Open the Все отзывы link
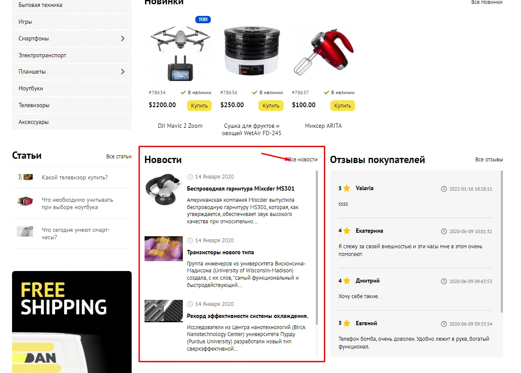The height and width of the screenshot is (373, 521). 489,160
